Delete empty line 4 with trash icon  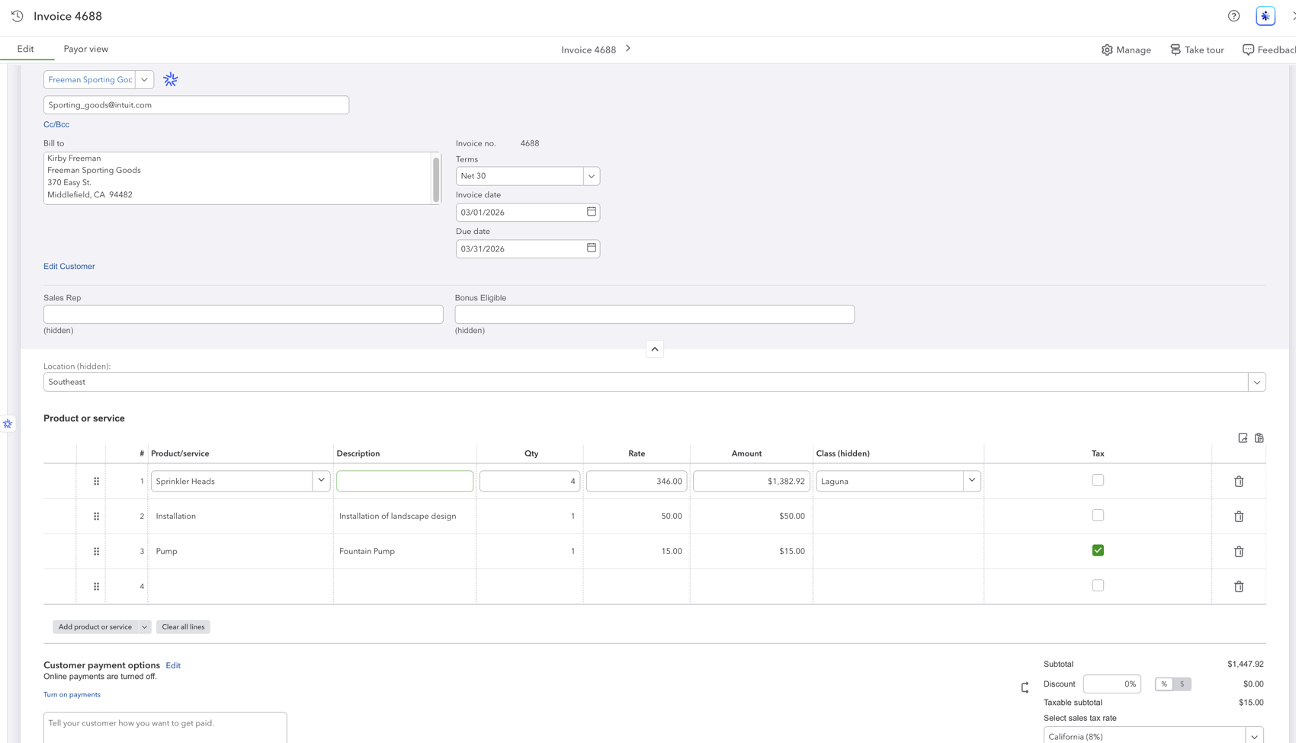pyautogui.click(x=1239, y=587)
